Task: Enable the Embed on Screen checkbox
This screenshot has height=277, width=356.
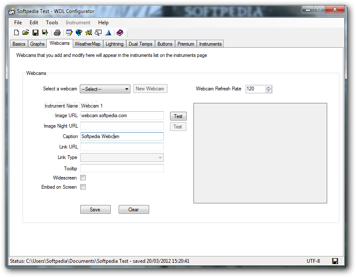Action: coord(83,187)
